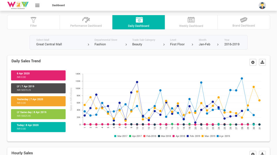Viewport: 277px width, 155px height.
Task: Click the INR 56625.95 value
Action: click(x=24, y=116)
